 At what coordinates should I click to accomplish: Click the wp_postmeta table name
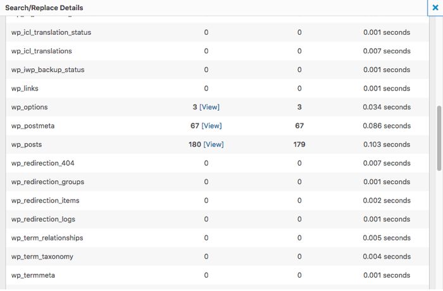pyautogui.click(x=33, y=126)
